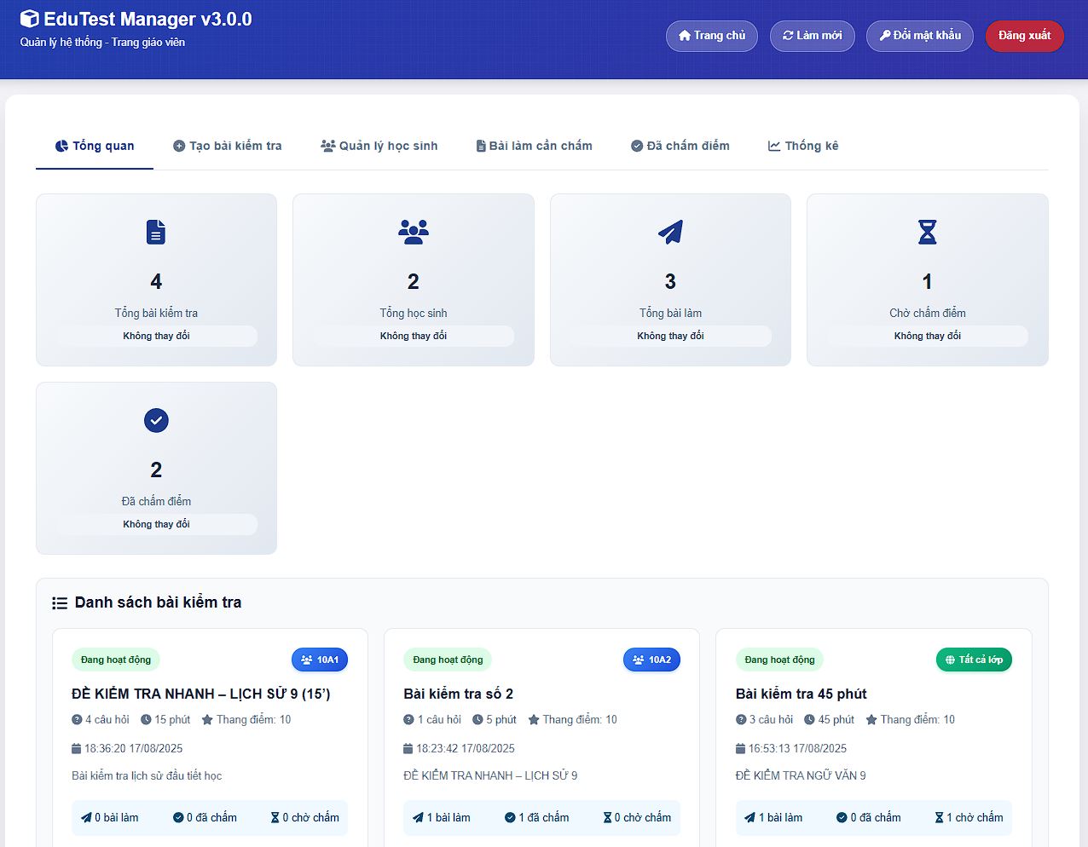Image resolution: width=1088 pixels, height=847 pixels.
Task: Click Không thay đổi pill under Tổng bài kiểm tra
Action: 156,336
